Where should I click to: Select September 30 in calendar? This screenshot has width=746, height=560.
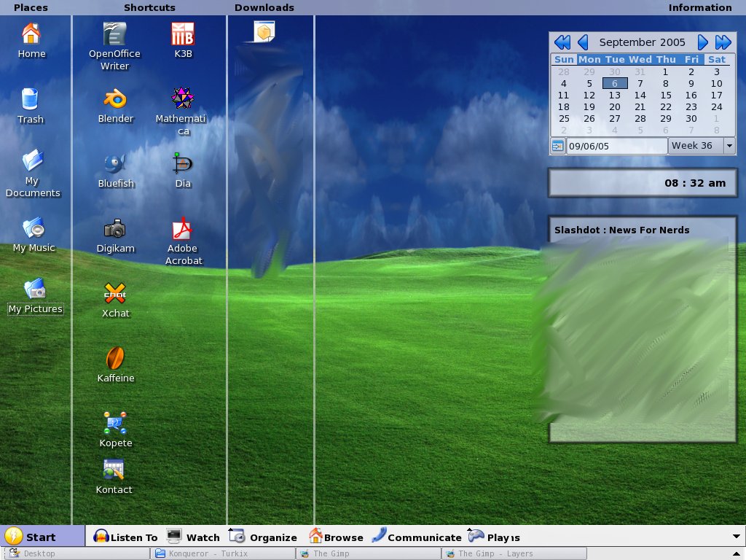click(691, 119)
